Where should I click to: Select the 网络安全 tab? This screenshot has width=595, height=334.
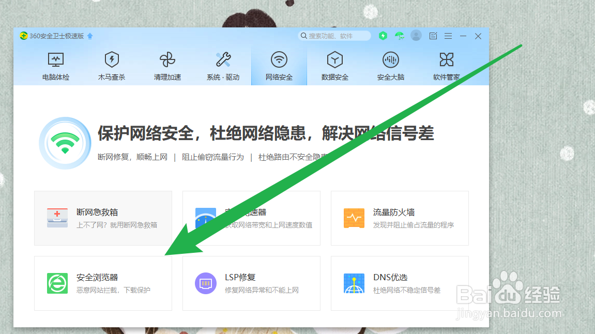[279, 66]
